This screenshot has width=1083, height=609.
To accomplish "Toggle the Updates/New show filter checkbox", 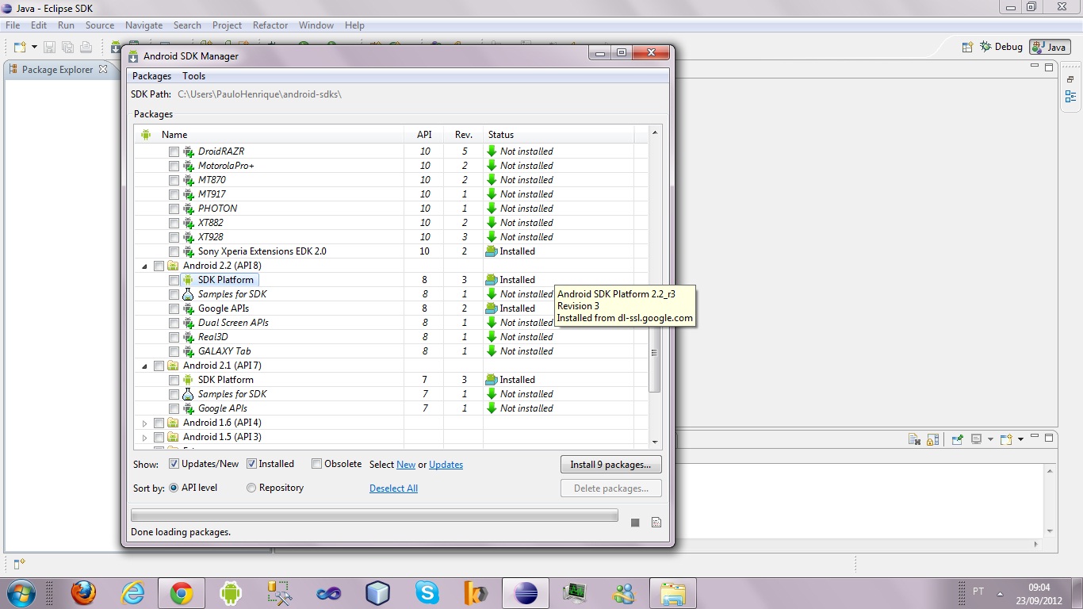I will coord(174,464).
